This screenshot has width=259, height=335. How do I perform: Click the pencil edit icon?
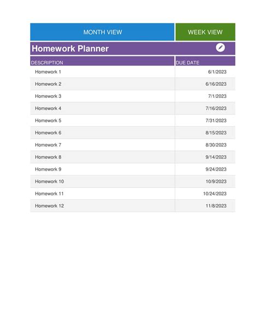click(220, 48)
